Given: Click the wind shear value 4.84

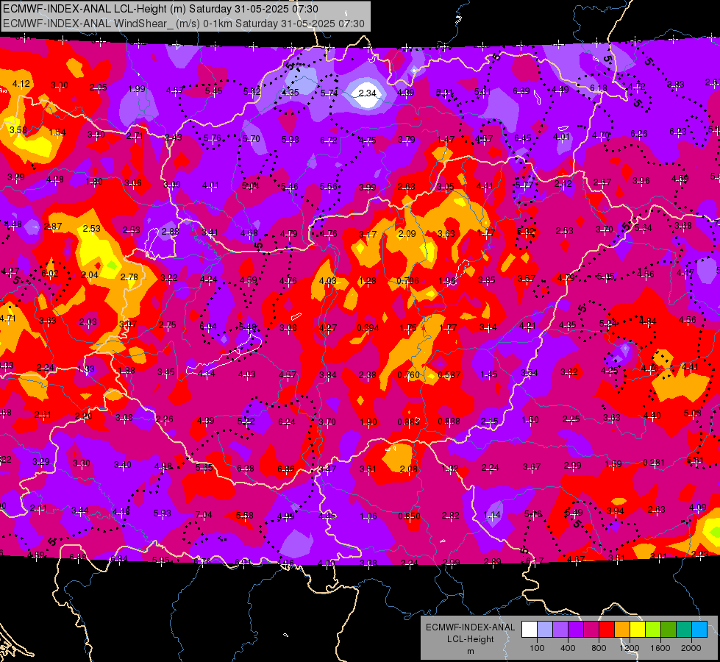Looking at the screenshot, I should (x=647, y=321).
